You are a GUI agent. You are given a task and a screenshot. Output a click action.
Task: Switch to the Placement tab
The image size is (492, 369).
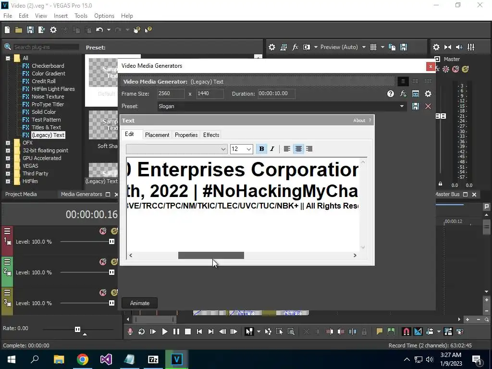(157, 135)
